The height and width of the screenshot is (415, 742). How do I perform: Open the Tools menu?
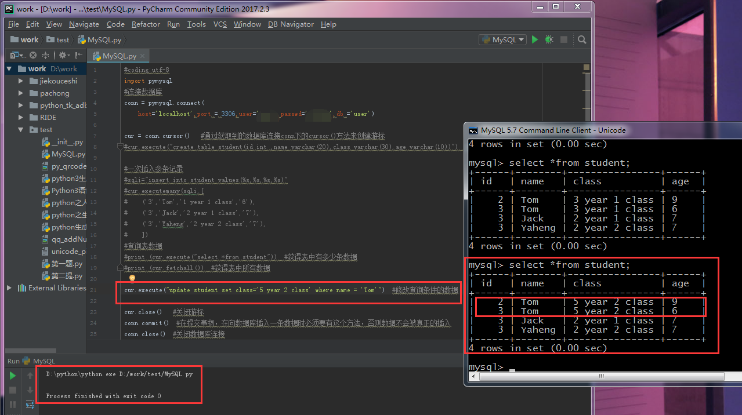197,24
